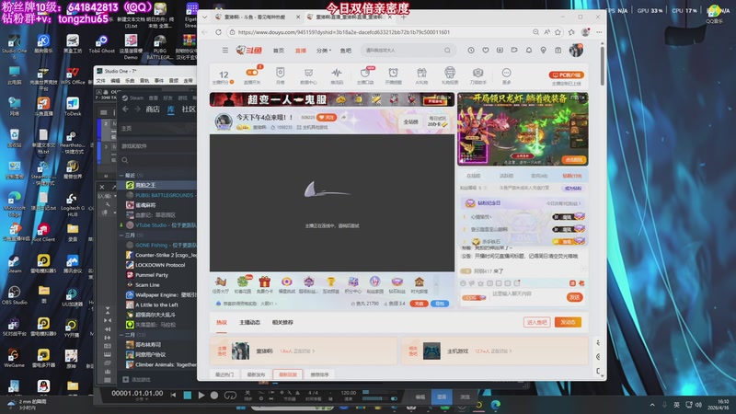Open a new browser tab with plus button
Image resolution: width=736 pixels, height=414 pixels.
pos(403,17)
